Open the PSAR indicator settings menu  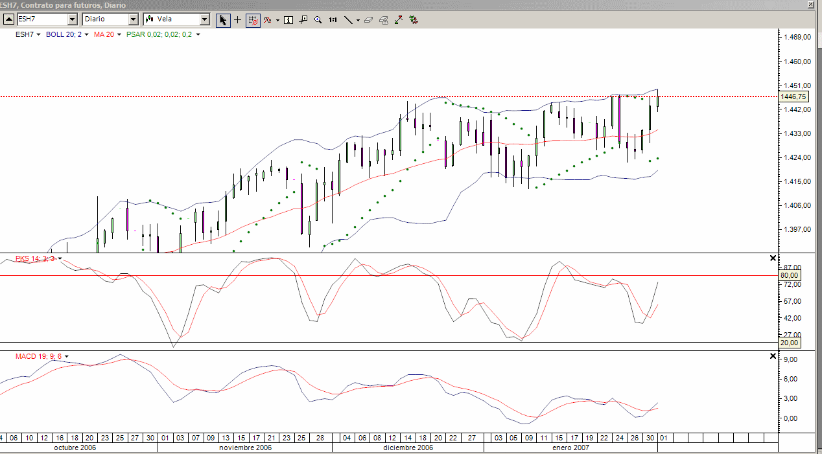point(163,34)
